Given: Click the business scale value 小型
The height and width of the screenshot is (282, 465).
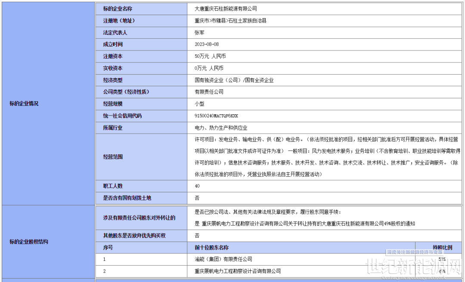Looking at the screenshot, I should coord(199,104).
